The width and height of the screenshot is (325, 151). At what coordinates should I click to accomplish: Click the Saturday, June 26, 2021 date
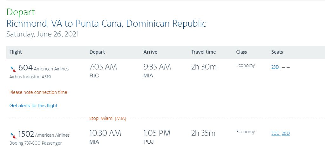(x=43, y=34)
